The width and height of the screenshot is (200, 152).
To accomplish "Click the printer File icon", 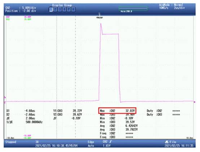I will (166, 142).
